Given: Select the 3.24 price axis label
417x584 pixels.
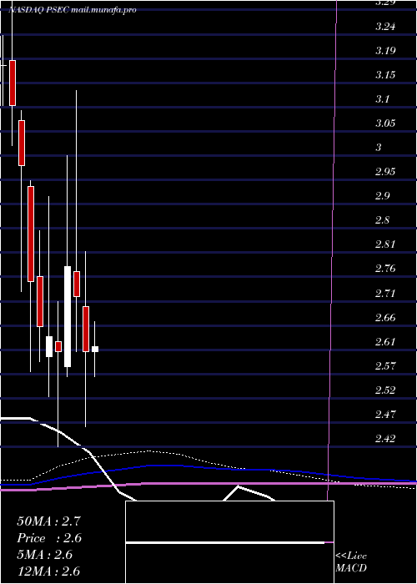Looking at the screenshot, I should 385,27.
